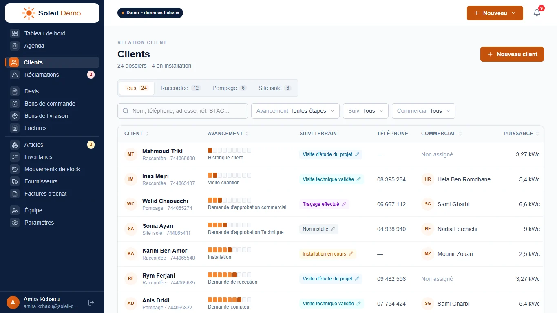Screen dimensions: 557x313
Task: Open the Commercial Tous filter dropdown
Action: point(424,111)
